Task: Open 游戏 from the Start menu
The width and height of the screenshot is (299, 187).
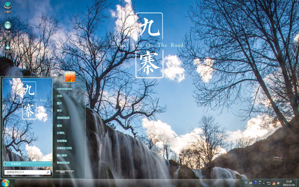Action: pos(59,126)
